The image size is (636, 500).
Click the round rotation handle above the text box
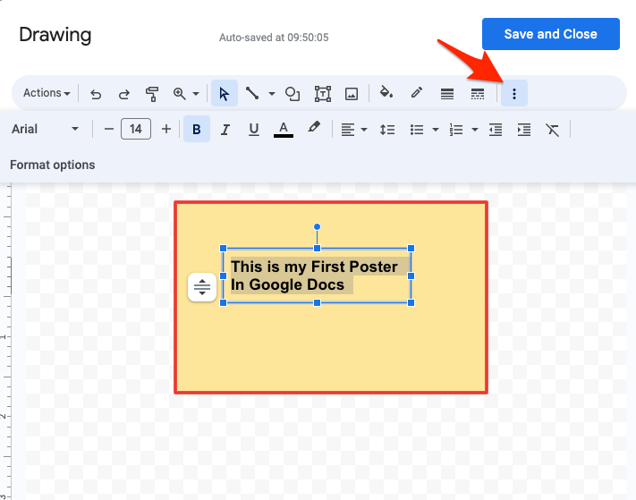coord(318,226)
